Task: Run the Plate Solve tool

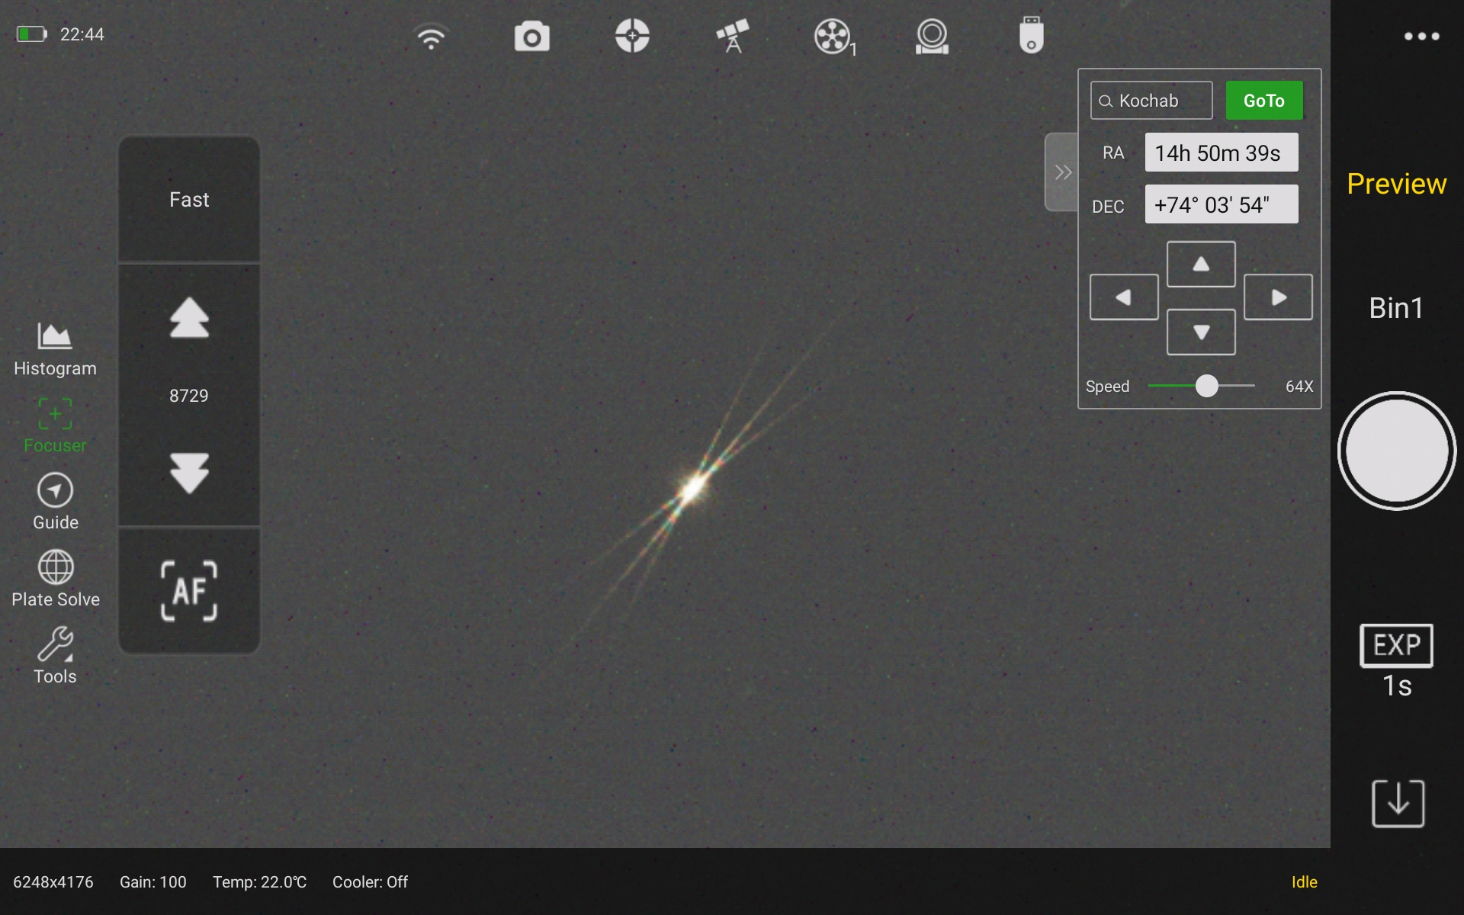Action: 55,579
